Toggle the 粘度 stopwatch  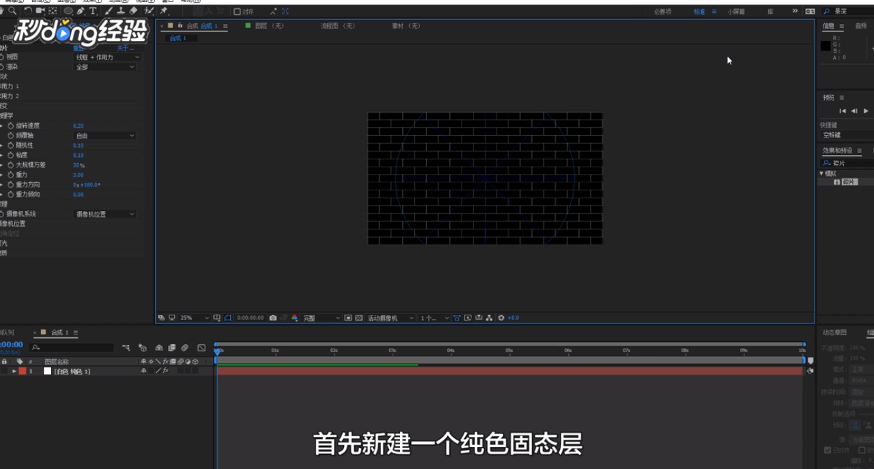(x=11, y=155)
